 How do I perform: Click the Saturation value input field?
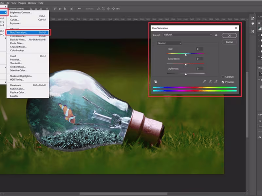[200, 59]
